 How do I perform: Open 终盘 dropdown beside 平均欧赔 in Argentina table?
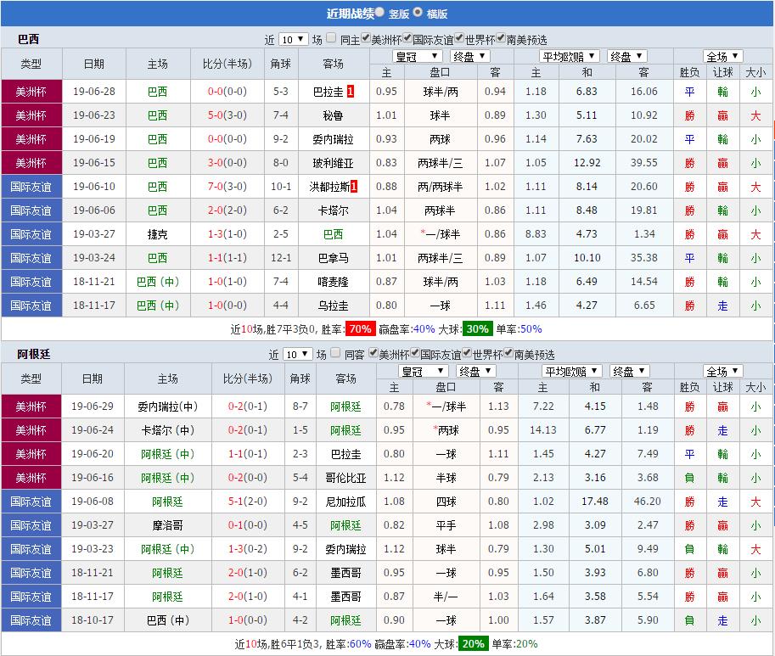pos(630,371)
